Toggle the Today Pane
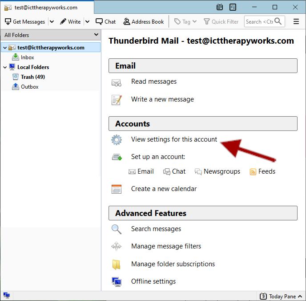This screenshot has height=301, width=306. point(281,296)
